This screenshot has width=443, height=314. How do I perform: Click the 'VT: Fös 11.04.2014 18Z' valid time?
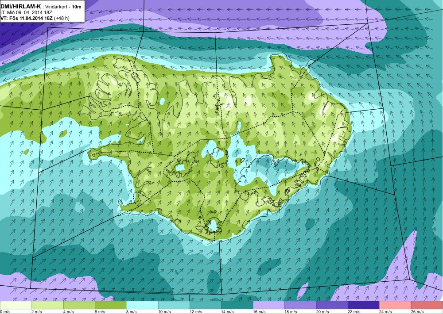pyautogui.click(x=27, y=18)
